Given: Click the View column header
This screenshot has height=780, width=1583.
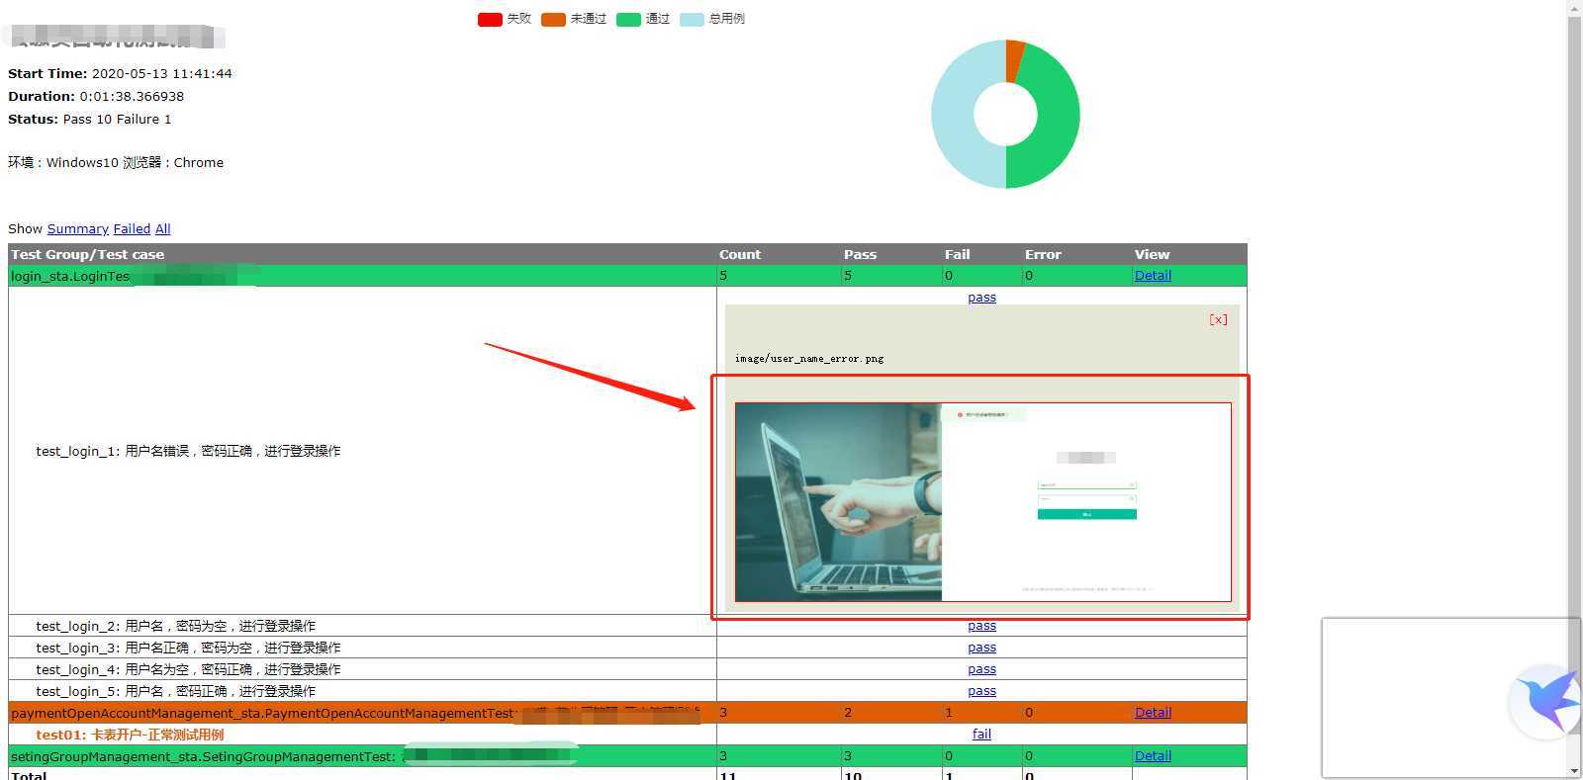Looking at the screenshot, I should pos(1152,254).
